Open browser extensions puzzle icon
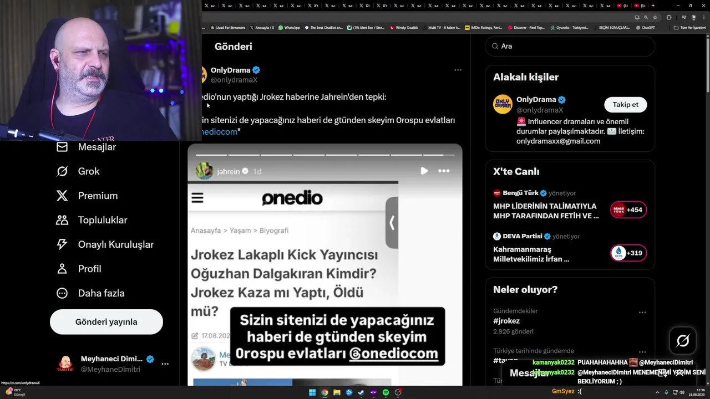Screen dimensions: 710x399 coord(669,17)
